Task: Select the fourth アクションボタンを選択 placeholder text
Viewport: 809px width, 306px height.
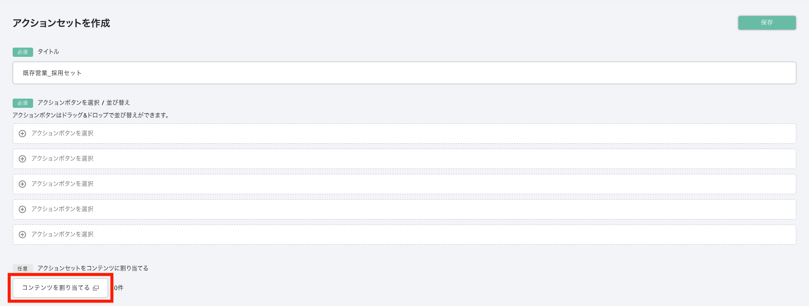Action: (x=62, y=209)
